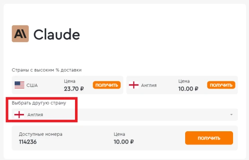
Task: Open country dropdown via arrow caret
Action: coord(231,115)
